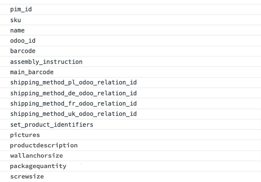Image resolution: width=261 pixels, height=182 pixels.
Task: Select shipping_method_uk_odoo_relation_id entry
Action: pyautogui.click(x=73, y=114)
